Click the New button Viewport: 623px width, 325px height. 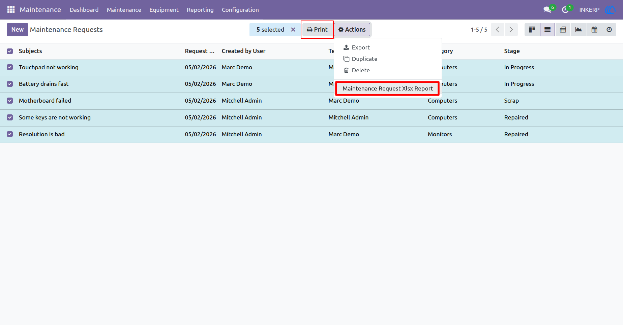(18, 30)
